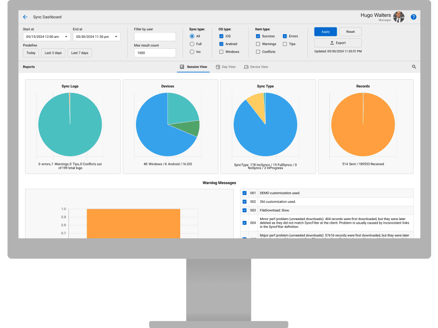Image resolution: width=438 pixels, height=328 pixels.
Task: Select the Full sync type radio button
Action: click(x=191, y=44)
